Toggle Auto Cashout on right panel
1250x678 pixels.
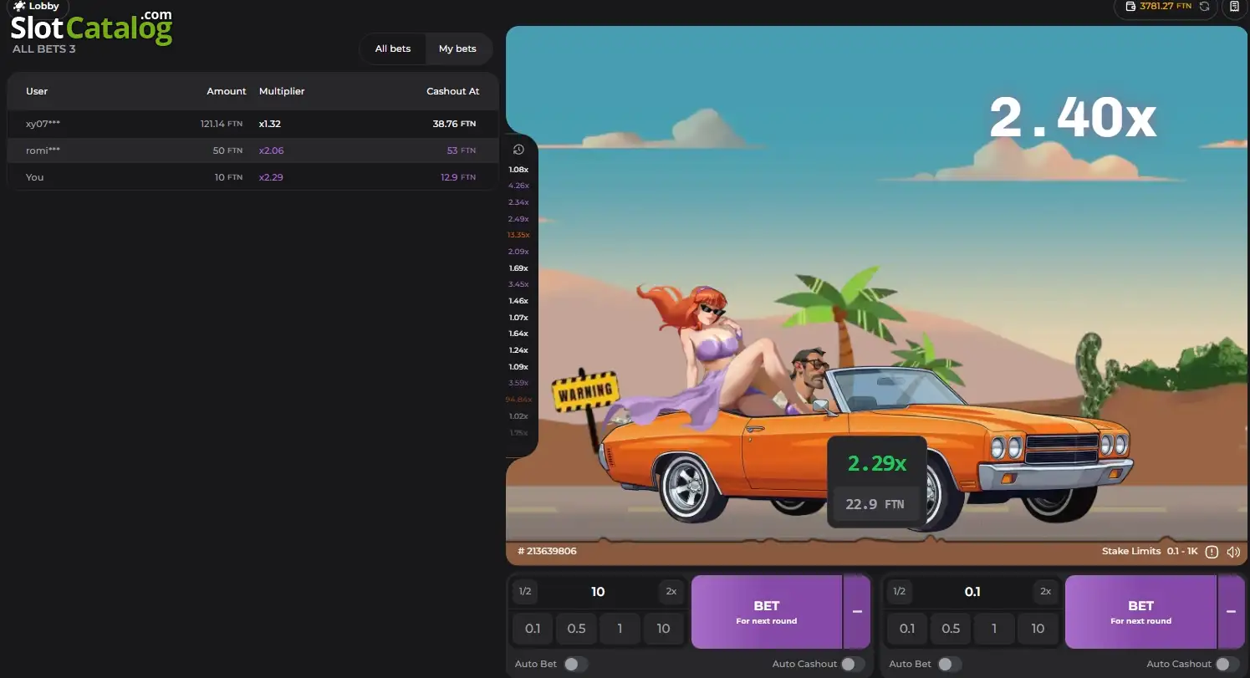click(1227, 664)
